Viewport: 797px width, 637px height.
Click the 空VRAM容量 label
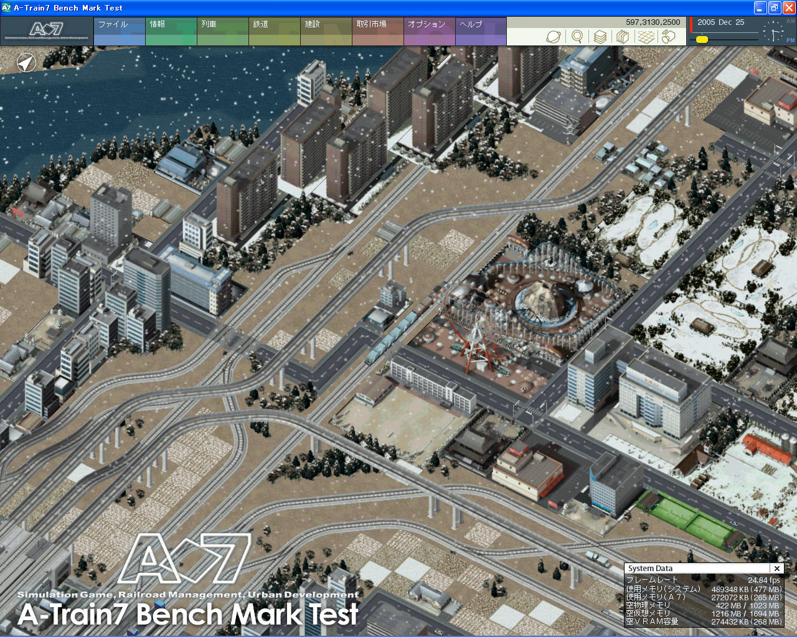tap(653, 621)
